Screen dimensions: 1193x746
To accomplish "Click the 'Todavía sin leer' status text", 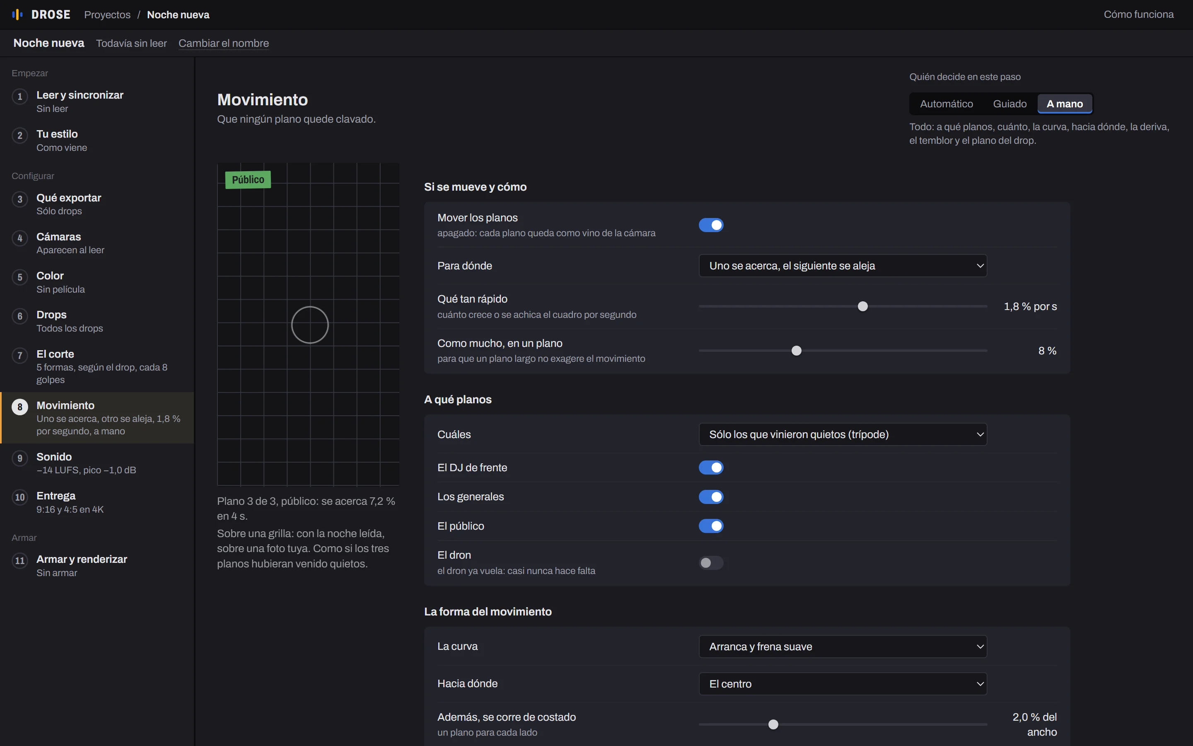I will pos(131,44).
